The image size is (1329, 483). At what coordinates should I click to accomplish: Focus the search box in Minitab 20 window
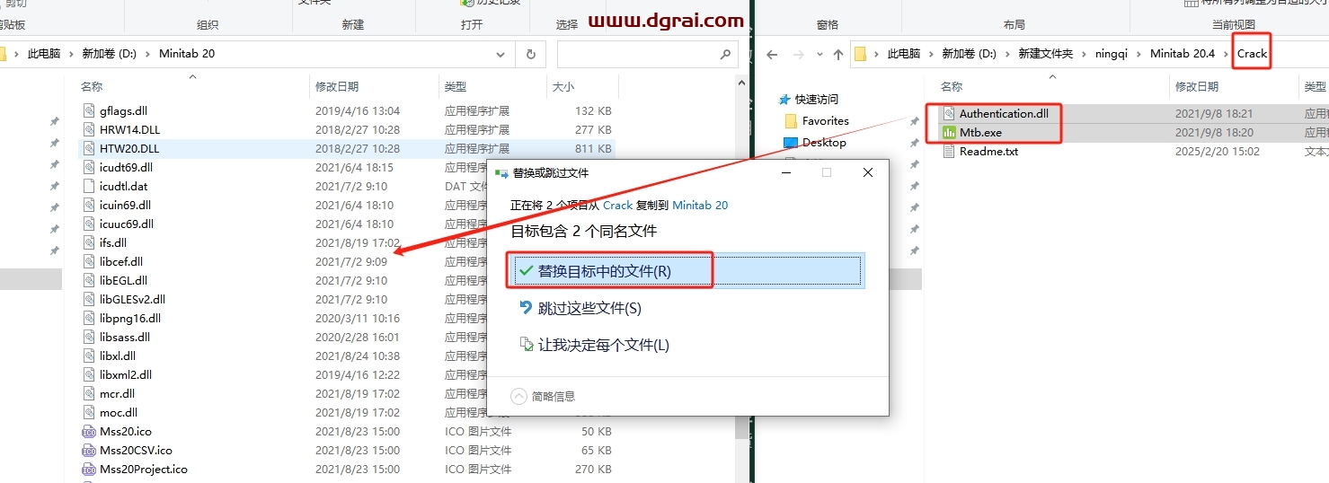tap(648, 54)
